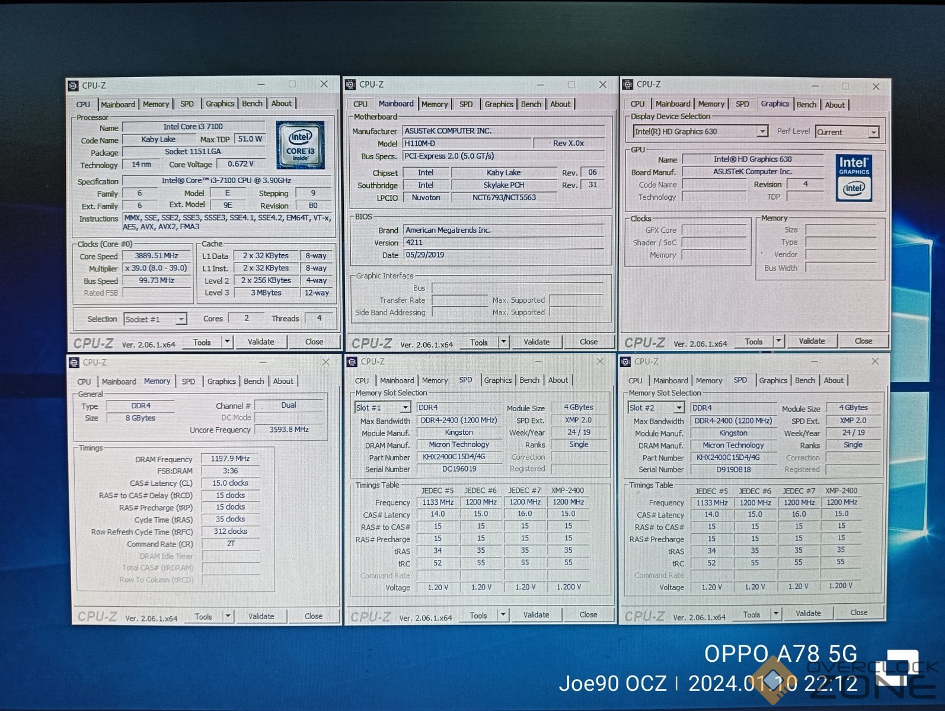Click the BIOS Version field '4211'
Image resolution: width=945 pixels, height=711 pixels.
pos(503,242)
